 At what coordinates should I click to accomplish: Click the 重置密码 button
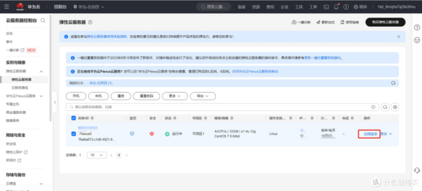point(147,96)
